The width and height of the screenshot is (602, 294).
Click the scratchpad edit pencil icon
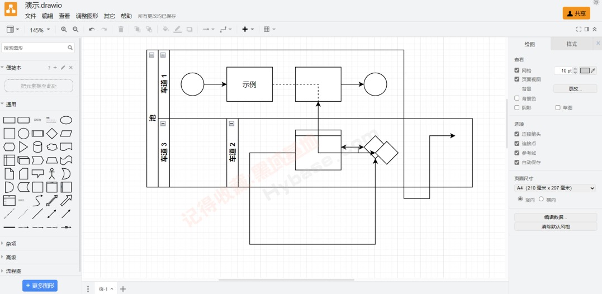[x=63, y=68]
